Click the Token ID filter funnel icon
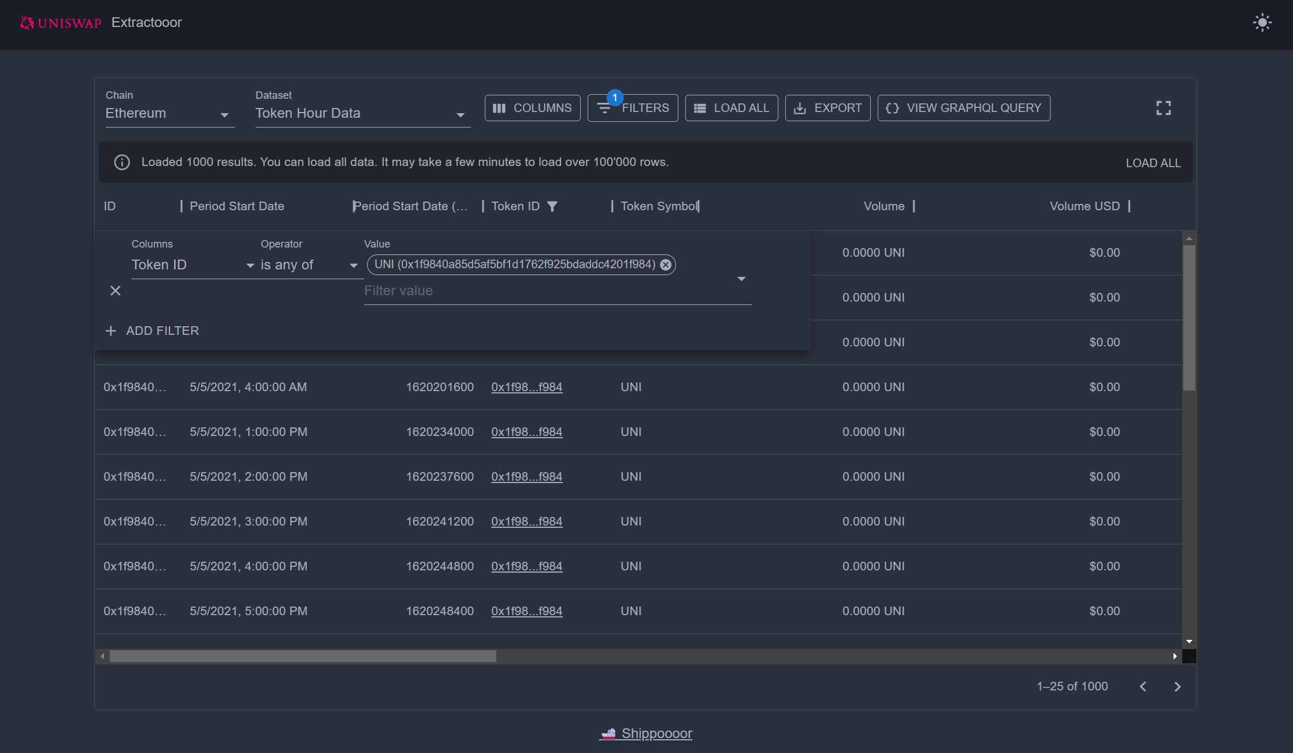The width and height of the screenshot is (1293, 753). click(552, 206)
